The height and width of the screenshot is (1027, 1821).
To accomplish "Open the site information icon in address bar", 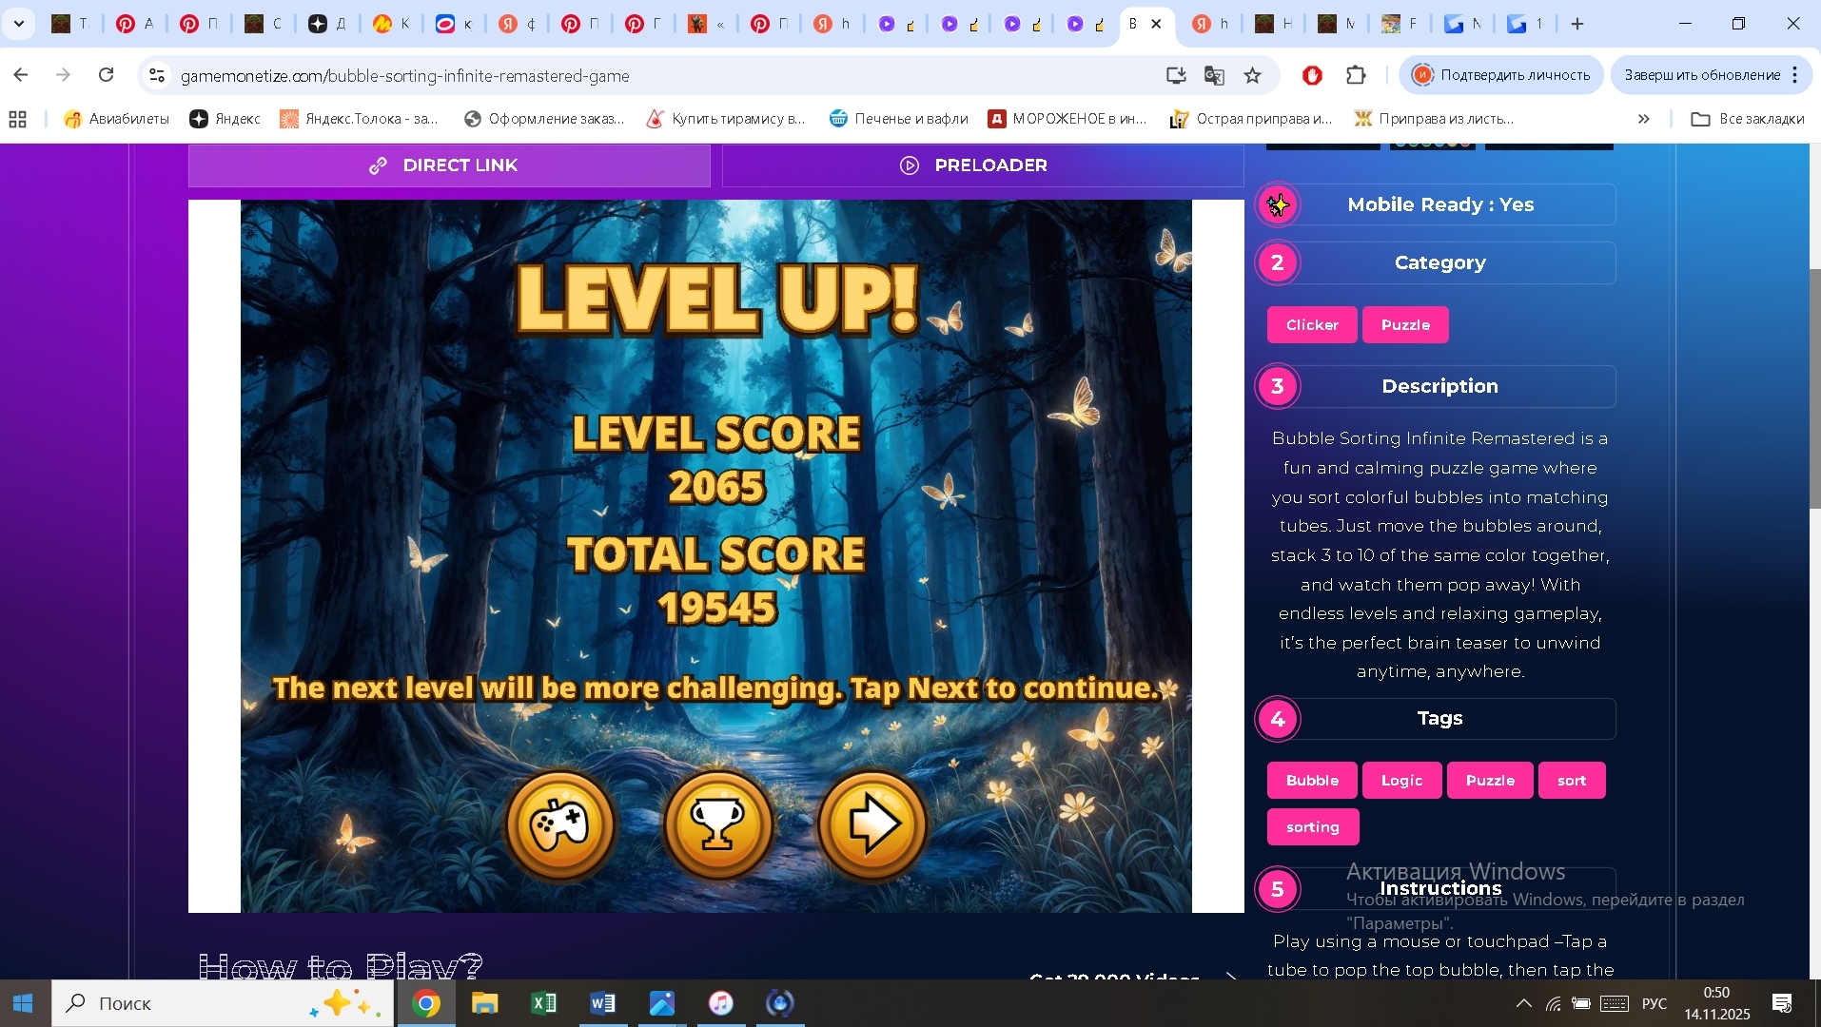I will 157,75.
